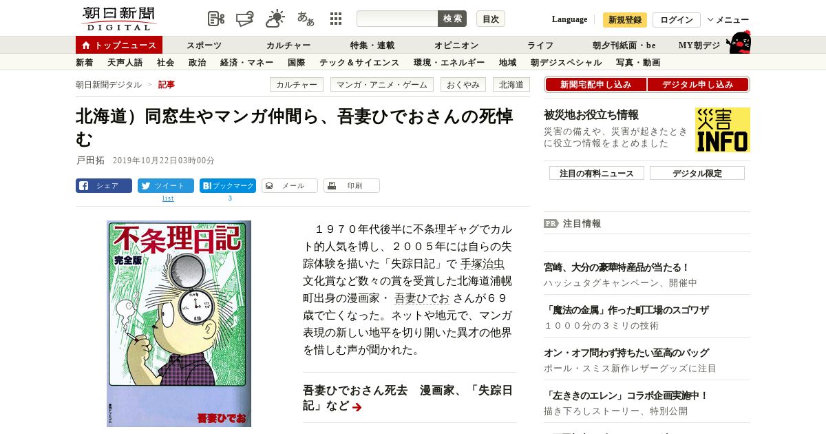Open 「左ききのエレン」collaboration promo

[x=626, y=395]
